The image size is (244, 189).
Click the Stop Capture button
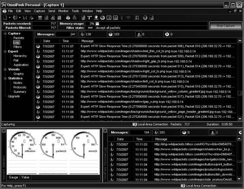tap(225, 26)
